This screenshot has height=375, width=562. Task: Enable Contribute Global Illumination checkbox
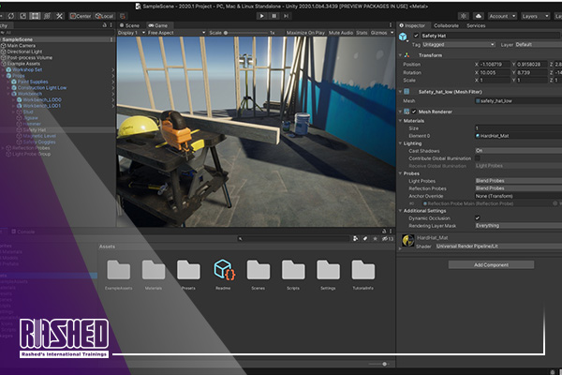(478, 158)
